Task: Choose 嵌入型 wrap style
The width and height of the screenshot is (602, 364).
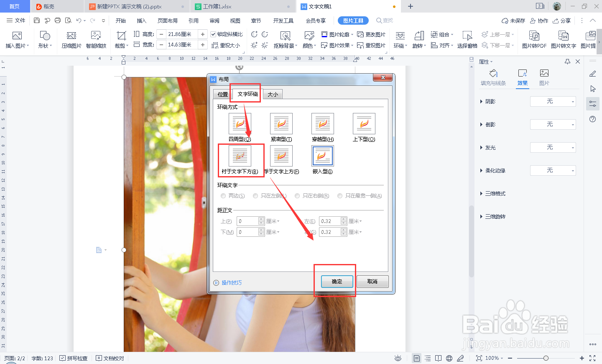Action: pos(322,156)
